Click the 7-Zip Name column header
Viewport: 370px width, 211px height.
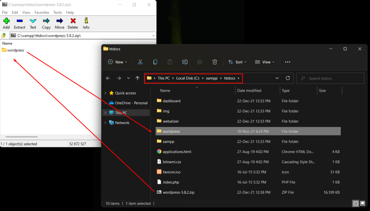pyautogui.click(x=7, y=43)
